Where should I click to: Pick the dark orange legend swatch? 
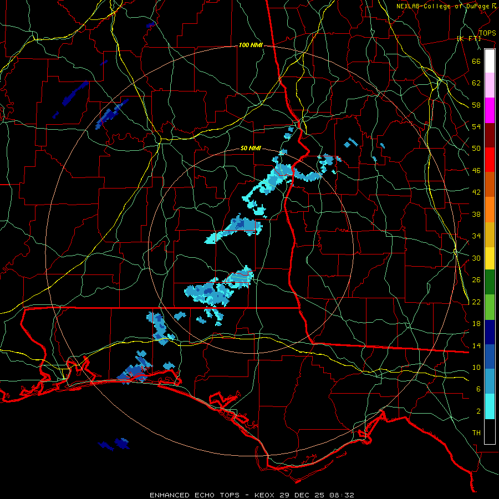pos(490,185)
